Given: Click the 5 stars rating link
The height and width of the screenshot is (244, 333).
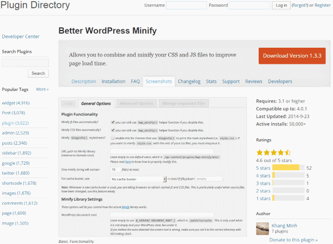Looking at the screenshot, I should tap(263, 168).
